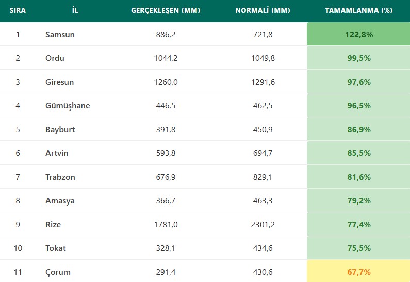Click the 462,5 normal value
This screenshot has width=410, height=282.
pos(263,106)
